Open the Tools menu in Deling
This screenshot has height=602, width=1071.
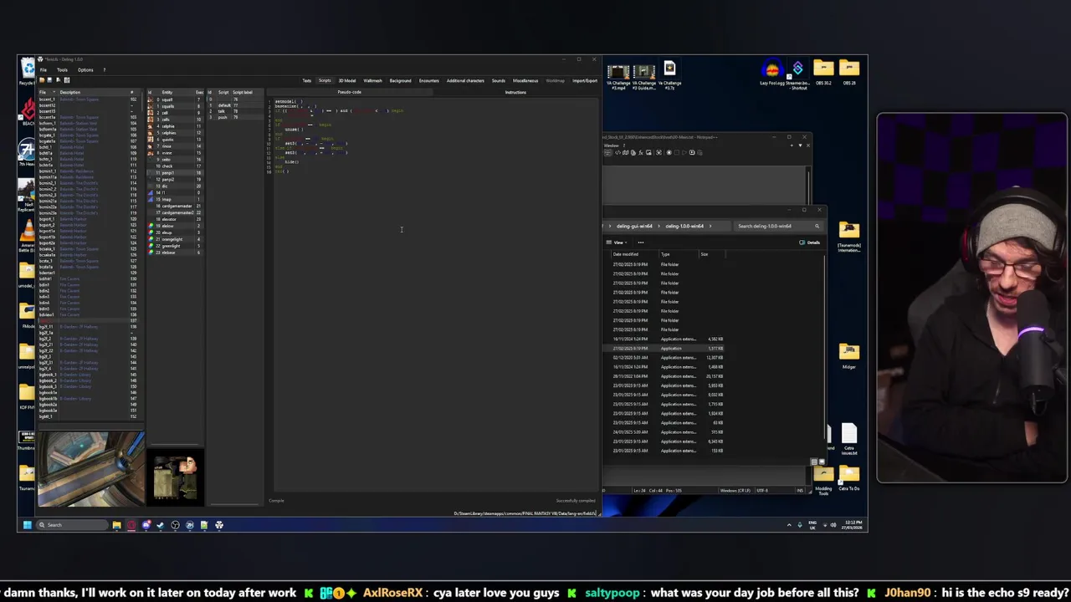(x=62, y=70)
